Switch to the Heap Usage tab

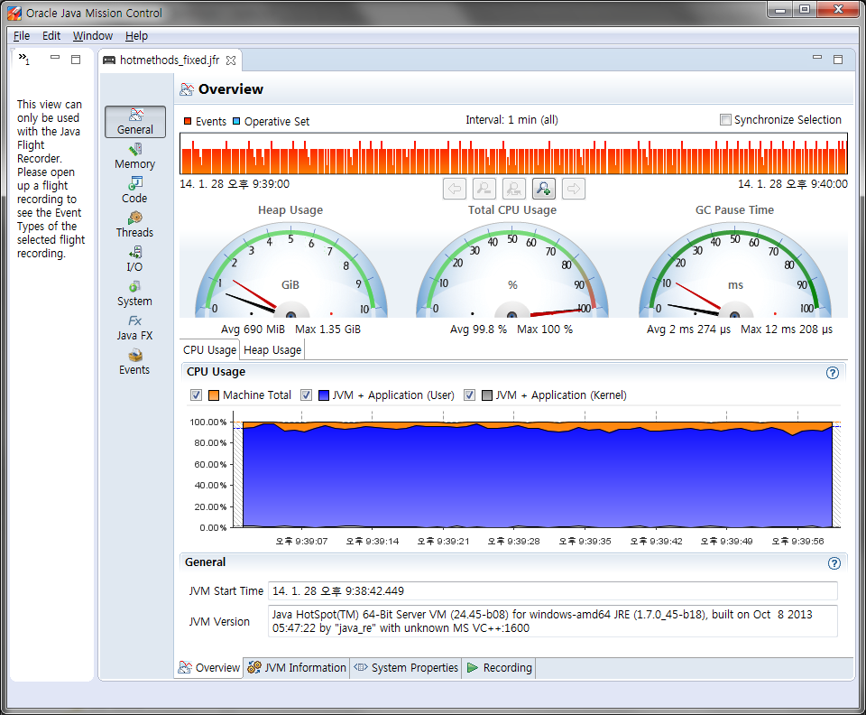272,349
